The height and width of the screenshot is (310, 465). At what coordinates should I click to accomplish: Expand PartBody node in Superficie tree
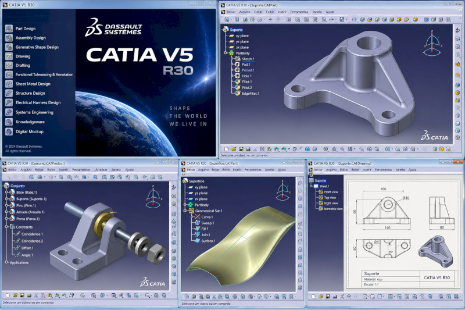pos(185,205)
